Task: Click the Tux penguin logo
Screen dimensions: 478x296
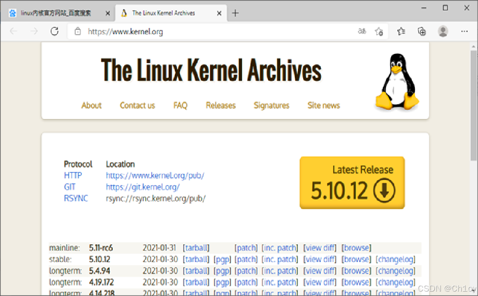Action: pos(397,81)
